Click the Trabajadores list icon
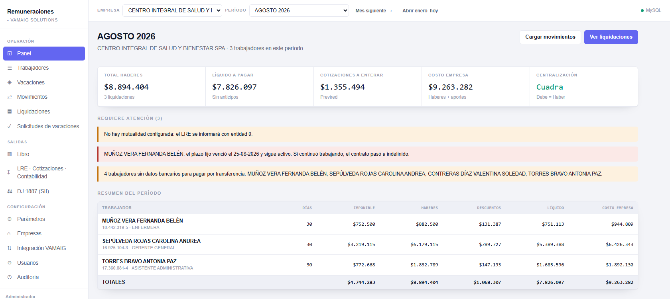 pos(10,68)
